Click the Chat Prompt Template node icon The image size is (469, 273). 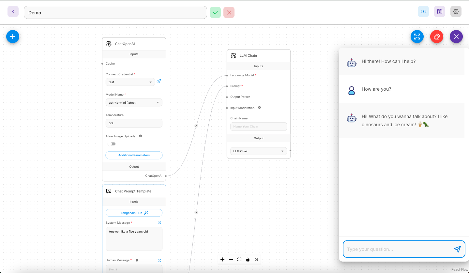109,191
